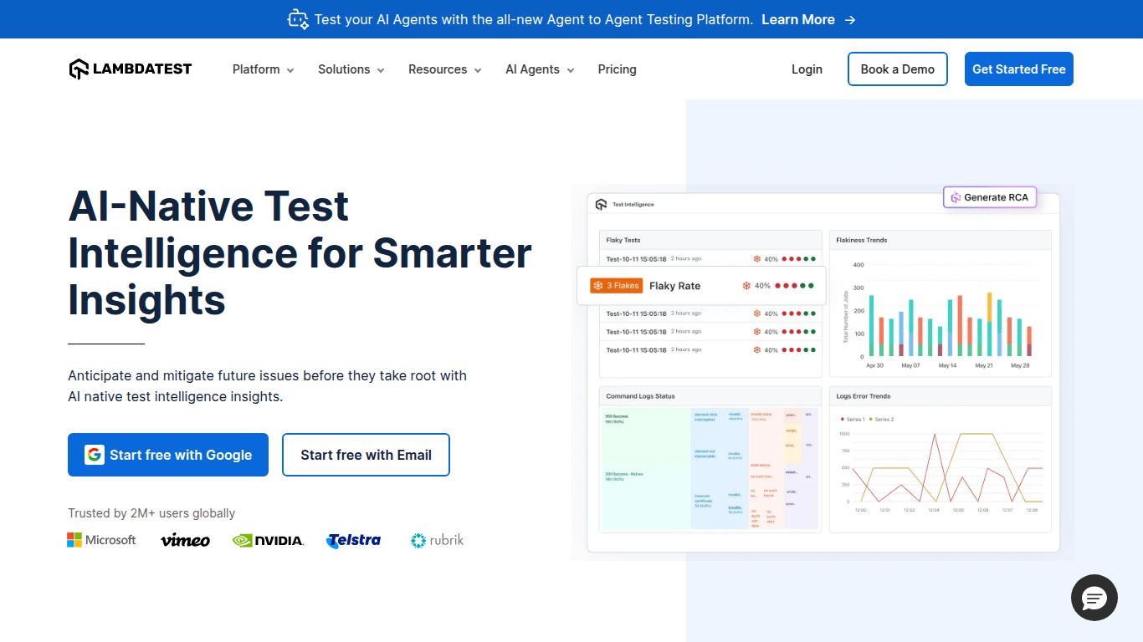This screenshot has height=642, width=1143.
Task: Select the Pricing menu item
Action: pos(617,69)
